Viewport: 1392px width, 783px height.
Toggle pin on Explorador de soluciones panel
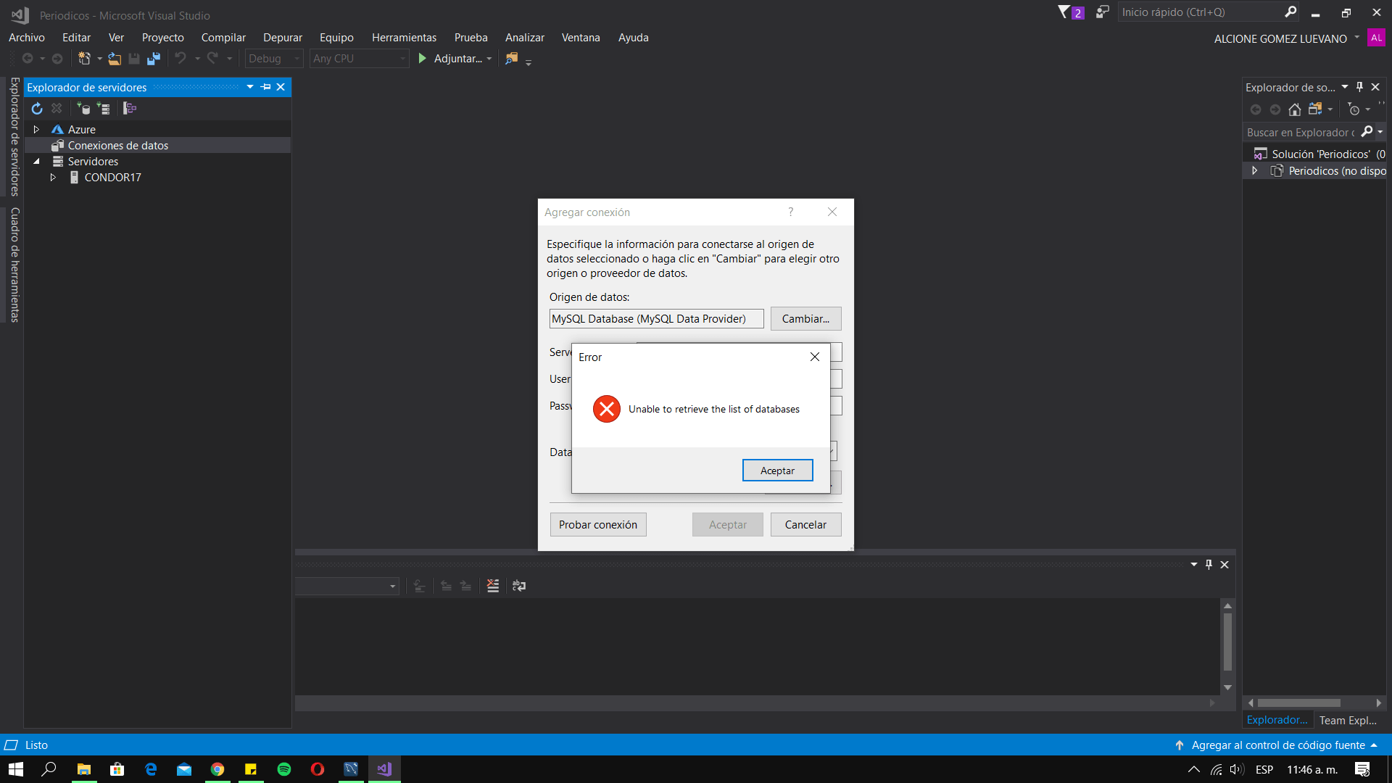coord(1359,87)
